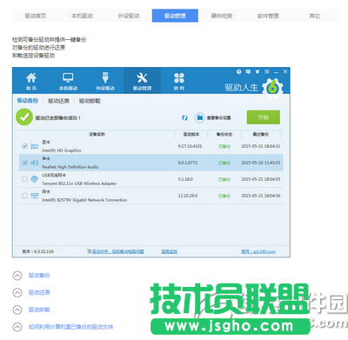Screen dimensions: 348x340
Task: Open the 外设驱动 USB plug icon
Action: click(105, 77)
